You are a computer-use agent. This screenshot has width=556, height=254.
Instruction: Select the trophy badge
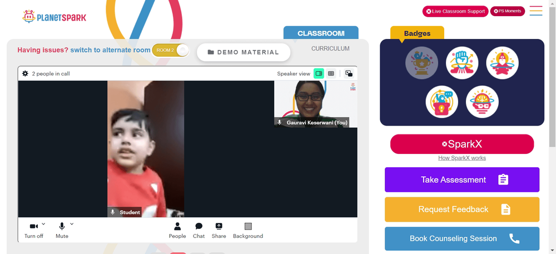pos(421,63)
